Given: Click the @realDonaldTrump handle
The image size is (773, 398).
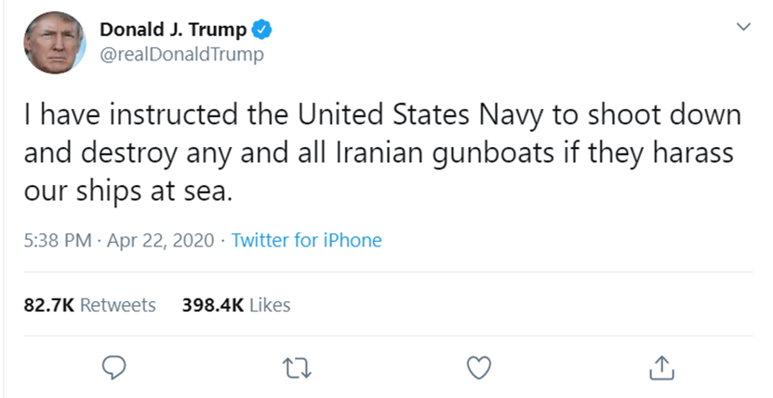Looking at the screenshot, I should [x=181, y=54].
